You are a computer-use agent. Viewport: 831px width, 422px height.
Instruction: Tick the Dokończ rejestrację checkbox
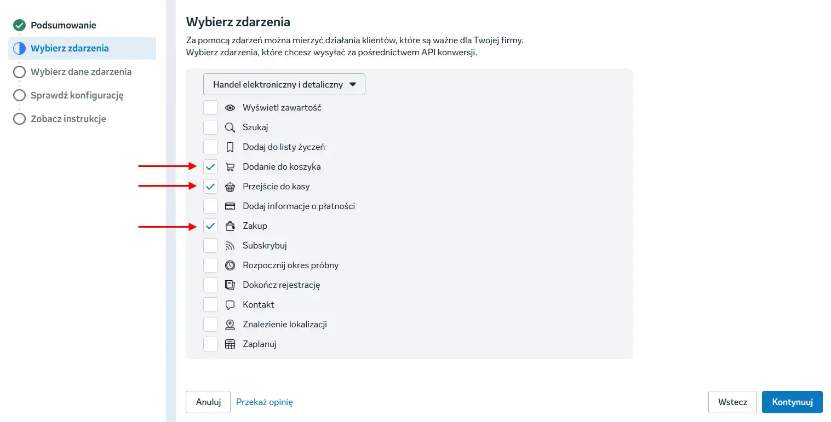210,285
